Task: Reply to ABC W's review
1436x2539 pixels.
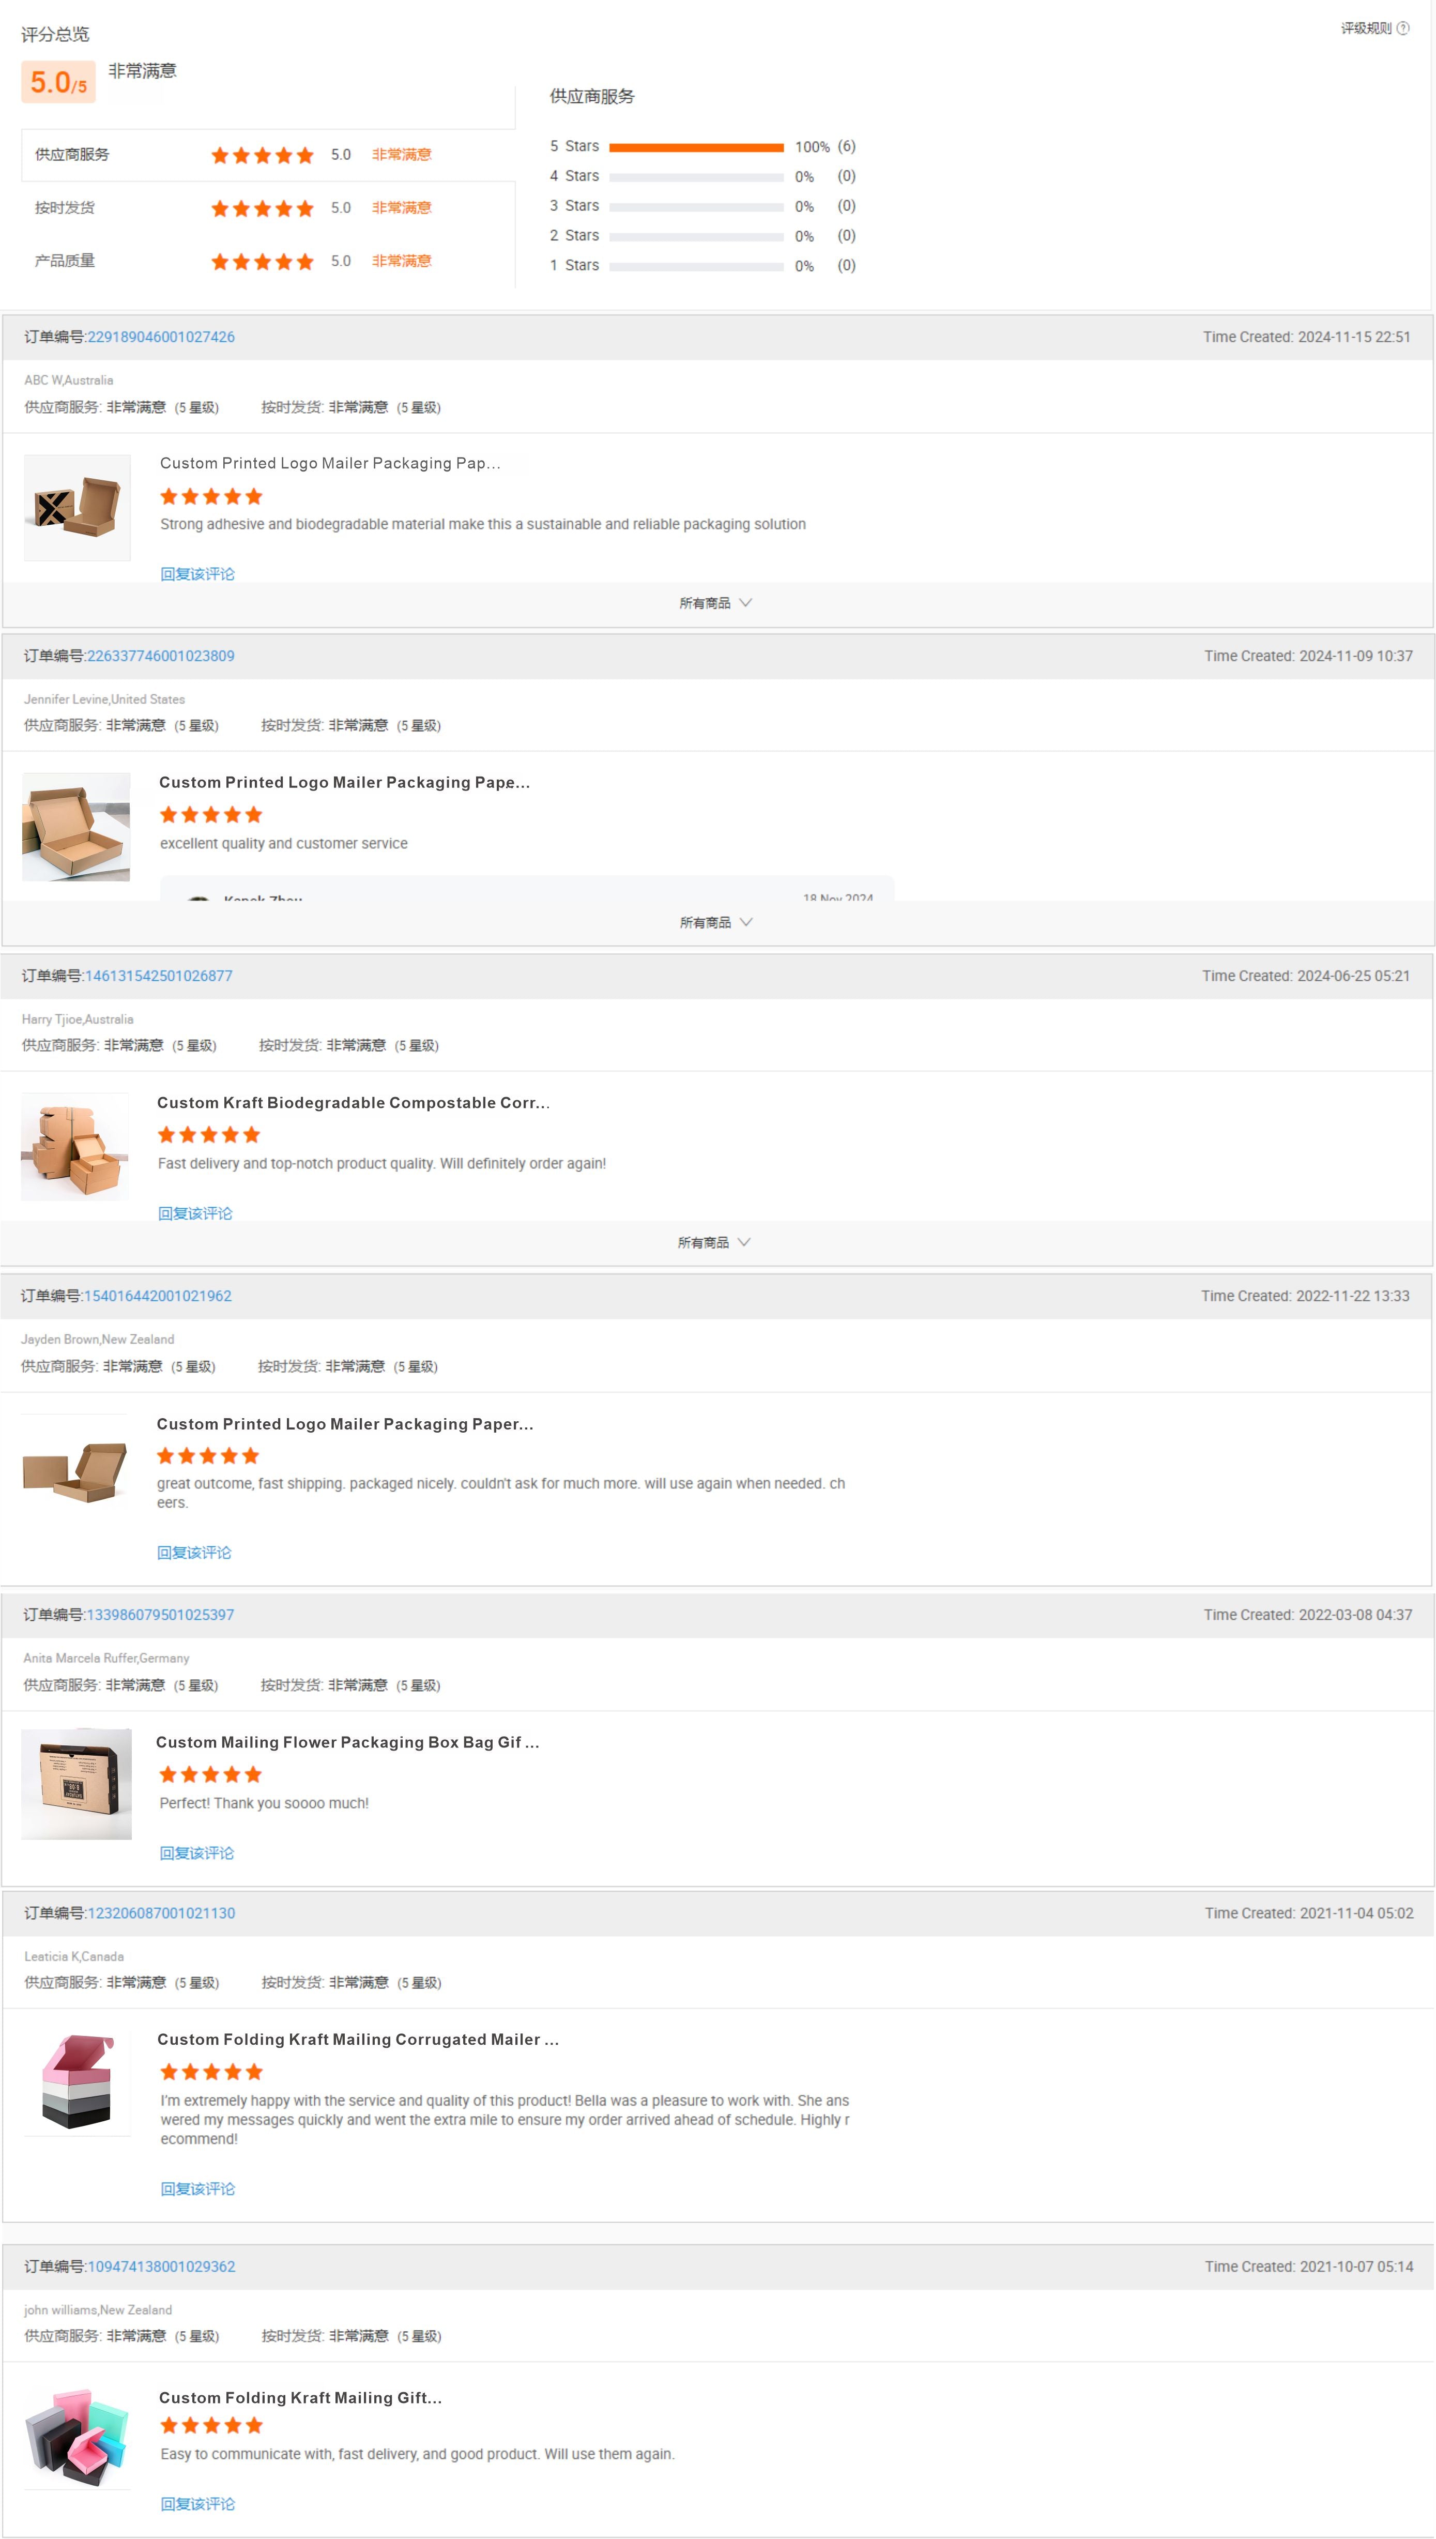Action: point(197,574)
